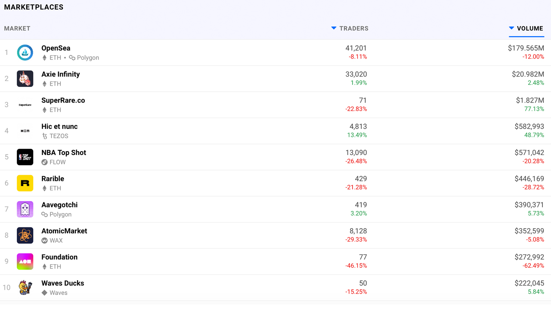Screen dimensions: 551x310
Task: Click the ETH icon under Rarible
Action: coord(44,188)
